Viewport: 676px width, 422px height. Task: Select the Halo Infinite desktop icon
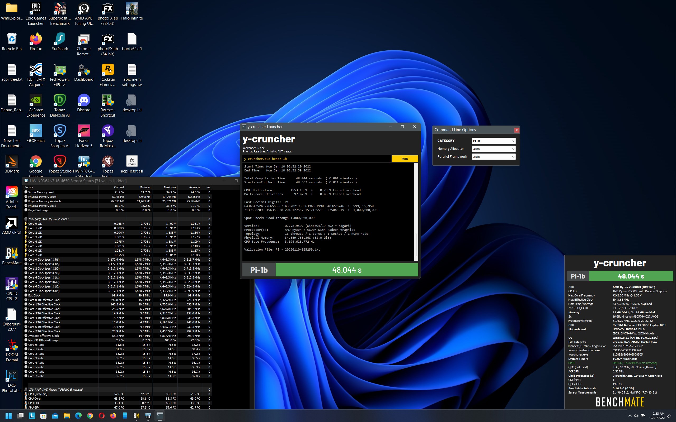tap(132, 12)
